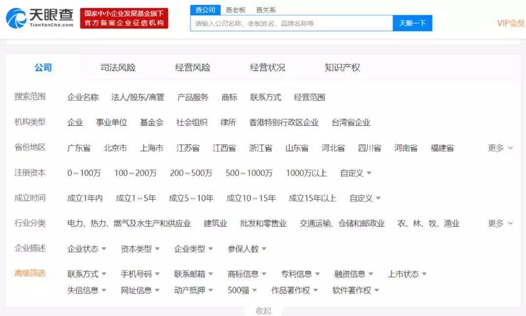Open the 上市状态 dropdown
The image size is (526, 316).
coord(407,274)
